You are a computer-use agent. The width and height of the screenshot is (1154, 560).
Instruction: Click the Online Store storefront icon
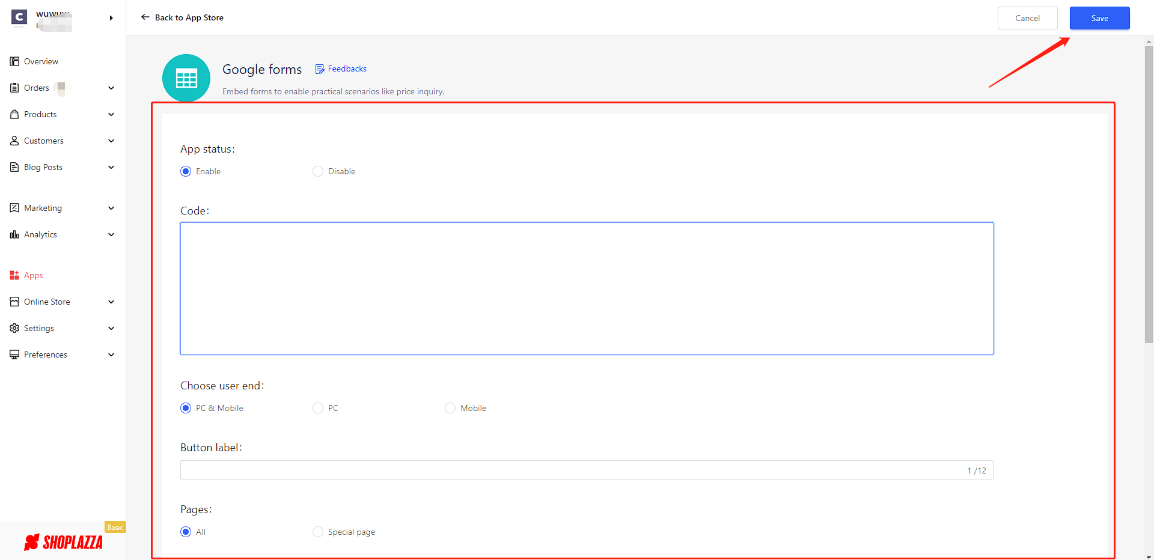pos(14,302)
